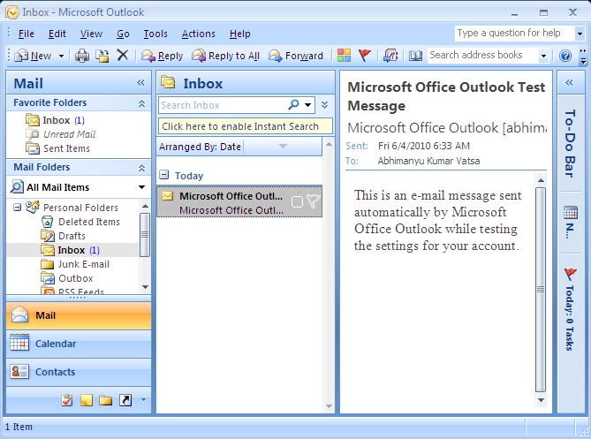Open the Edit menu
Viewport: 591px width, 439px height.
click(x=57, y=34)
